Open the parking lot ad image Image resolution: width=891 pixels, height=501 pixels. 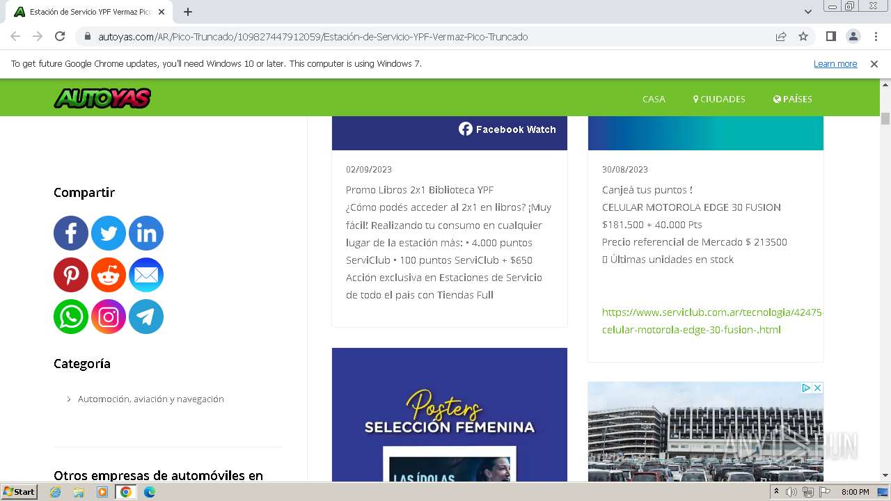coord(706,431)
